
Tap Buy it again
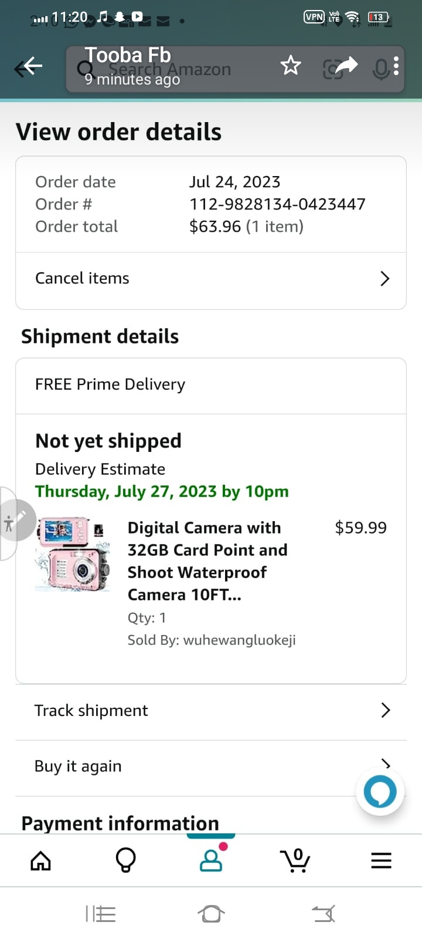point(78,766)
